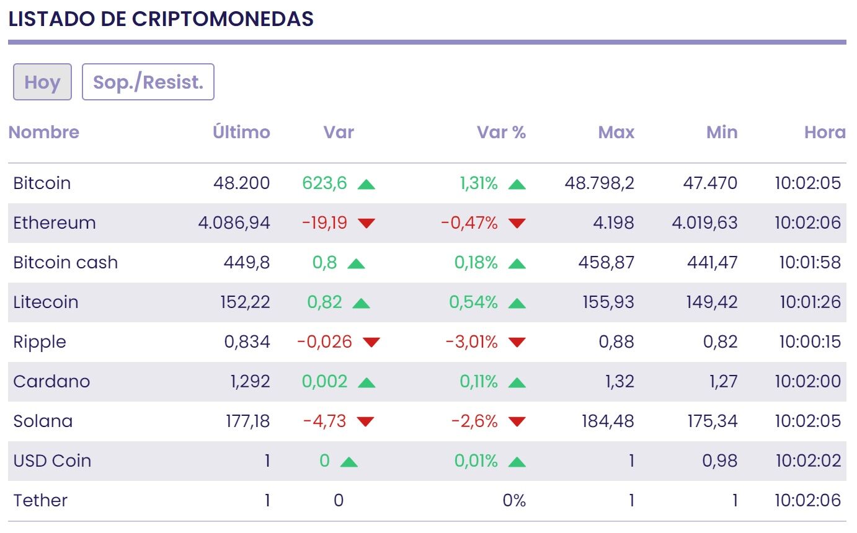
Task: Open the Sop./Resist. view
Action: pyautogui.click(x=148, y=81)
